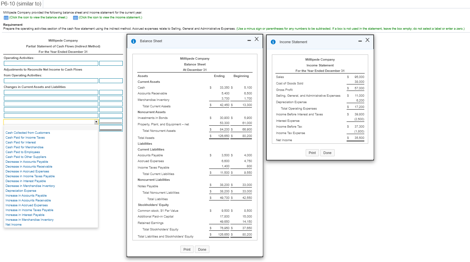Click first label field under Changes in Current Assets

[x=51, y=92]
